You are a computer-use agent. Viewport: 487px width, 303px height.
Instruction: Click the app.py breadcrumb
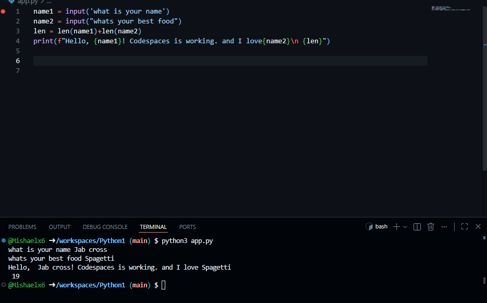(x=27, y=2)
